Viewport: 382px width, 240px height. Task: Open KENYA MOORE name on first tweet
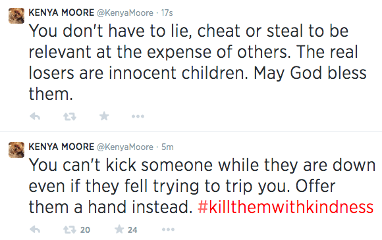coord(61,12)
